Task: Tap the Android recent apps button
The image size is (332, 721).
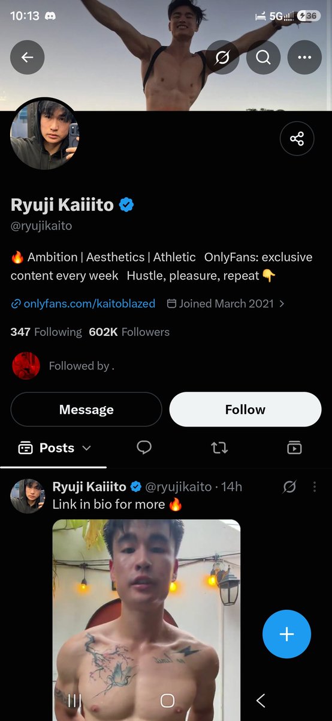Action: 74,701
